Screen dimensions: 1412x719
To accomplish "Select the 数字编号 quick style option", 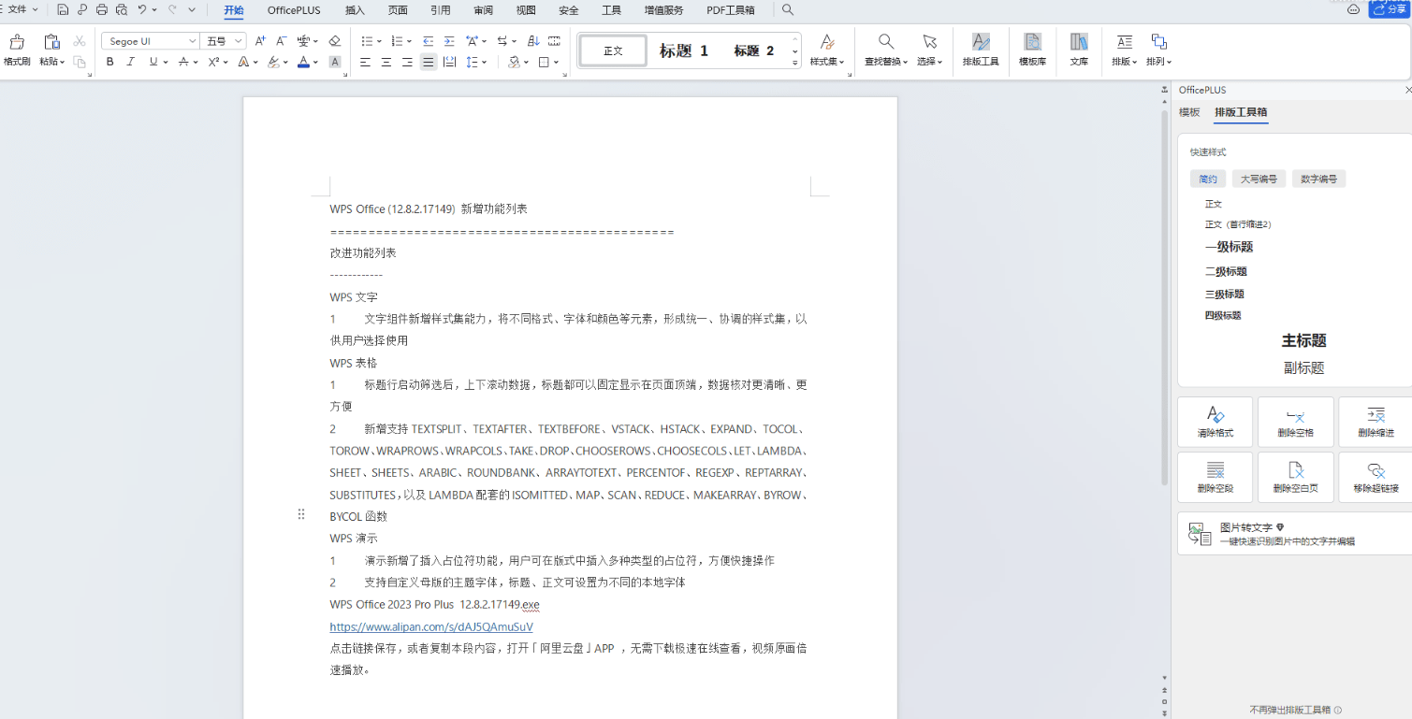I will pyautogui.click(x=1318, y=179).
